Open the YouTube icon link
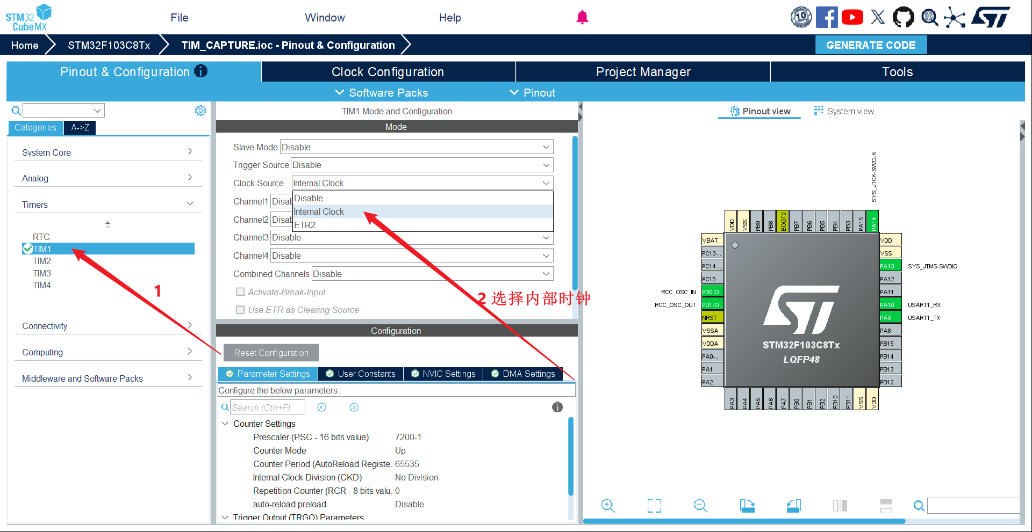Image resolution: width=1032 pixels, height=532 pixels. point(852,17)
